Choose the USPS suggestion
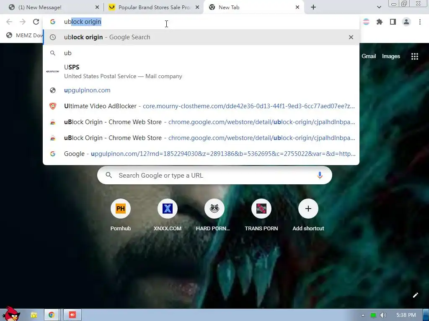 (201, 71)
